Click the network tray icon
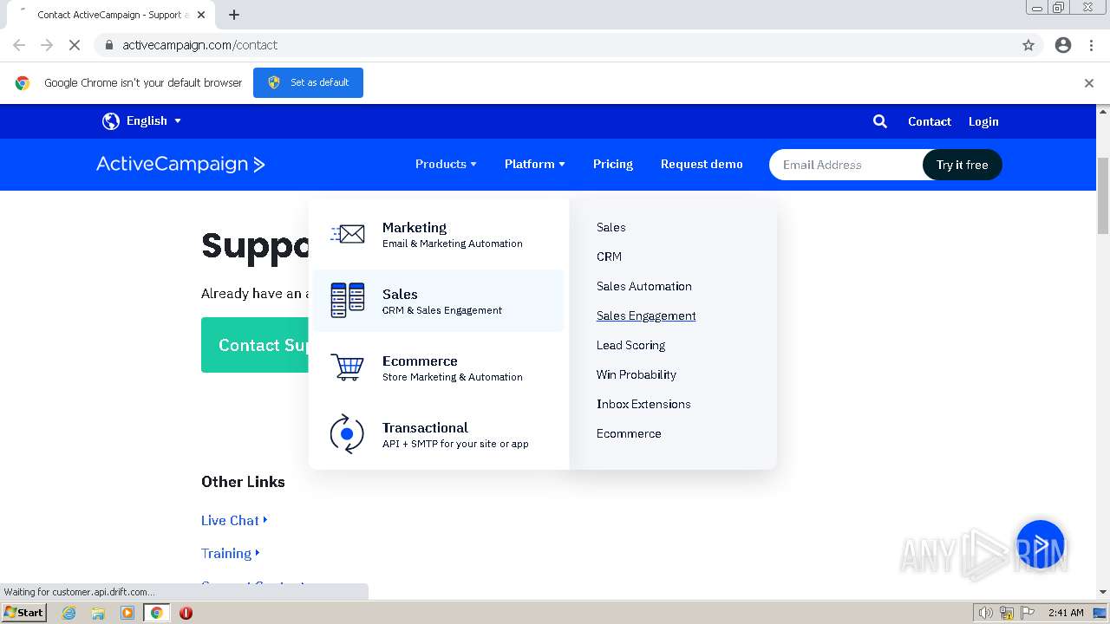 pyautogui.click(x=1007, y=613)
